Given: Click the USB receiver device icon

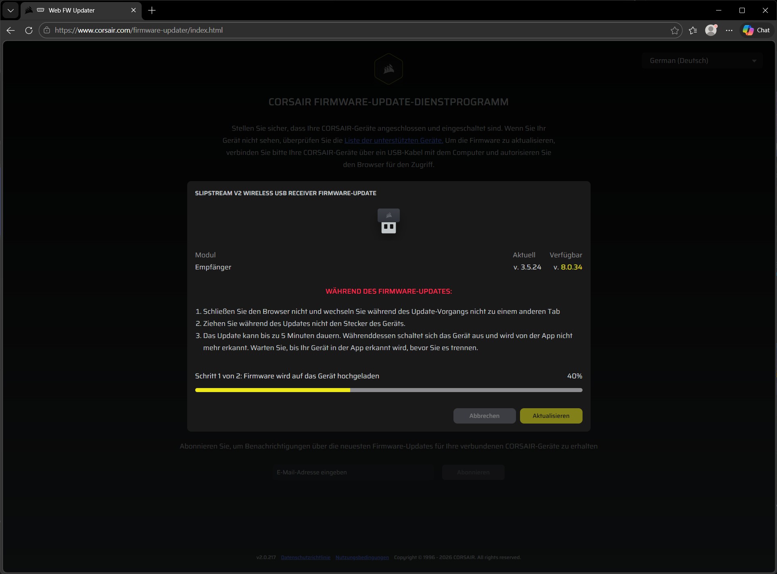Looking at the screenshot, I should (388, 221).
